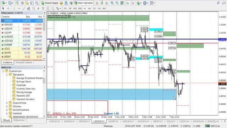Toggle chart auto scroll icon
227x128 pixels.
(x=128, y=3)
